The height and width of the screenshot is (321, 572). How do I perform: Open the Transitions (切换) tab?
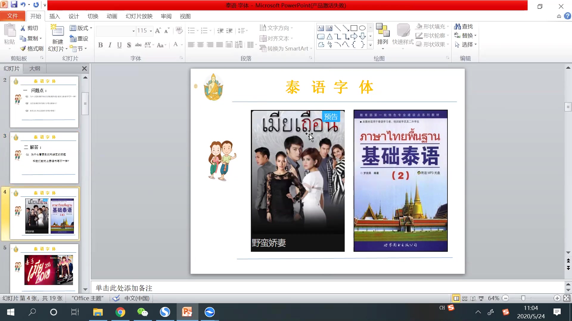[x=93, y=16]
